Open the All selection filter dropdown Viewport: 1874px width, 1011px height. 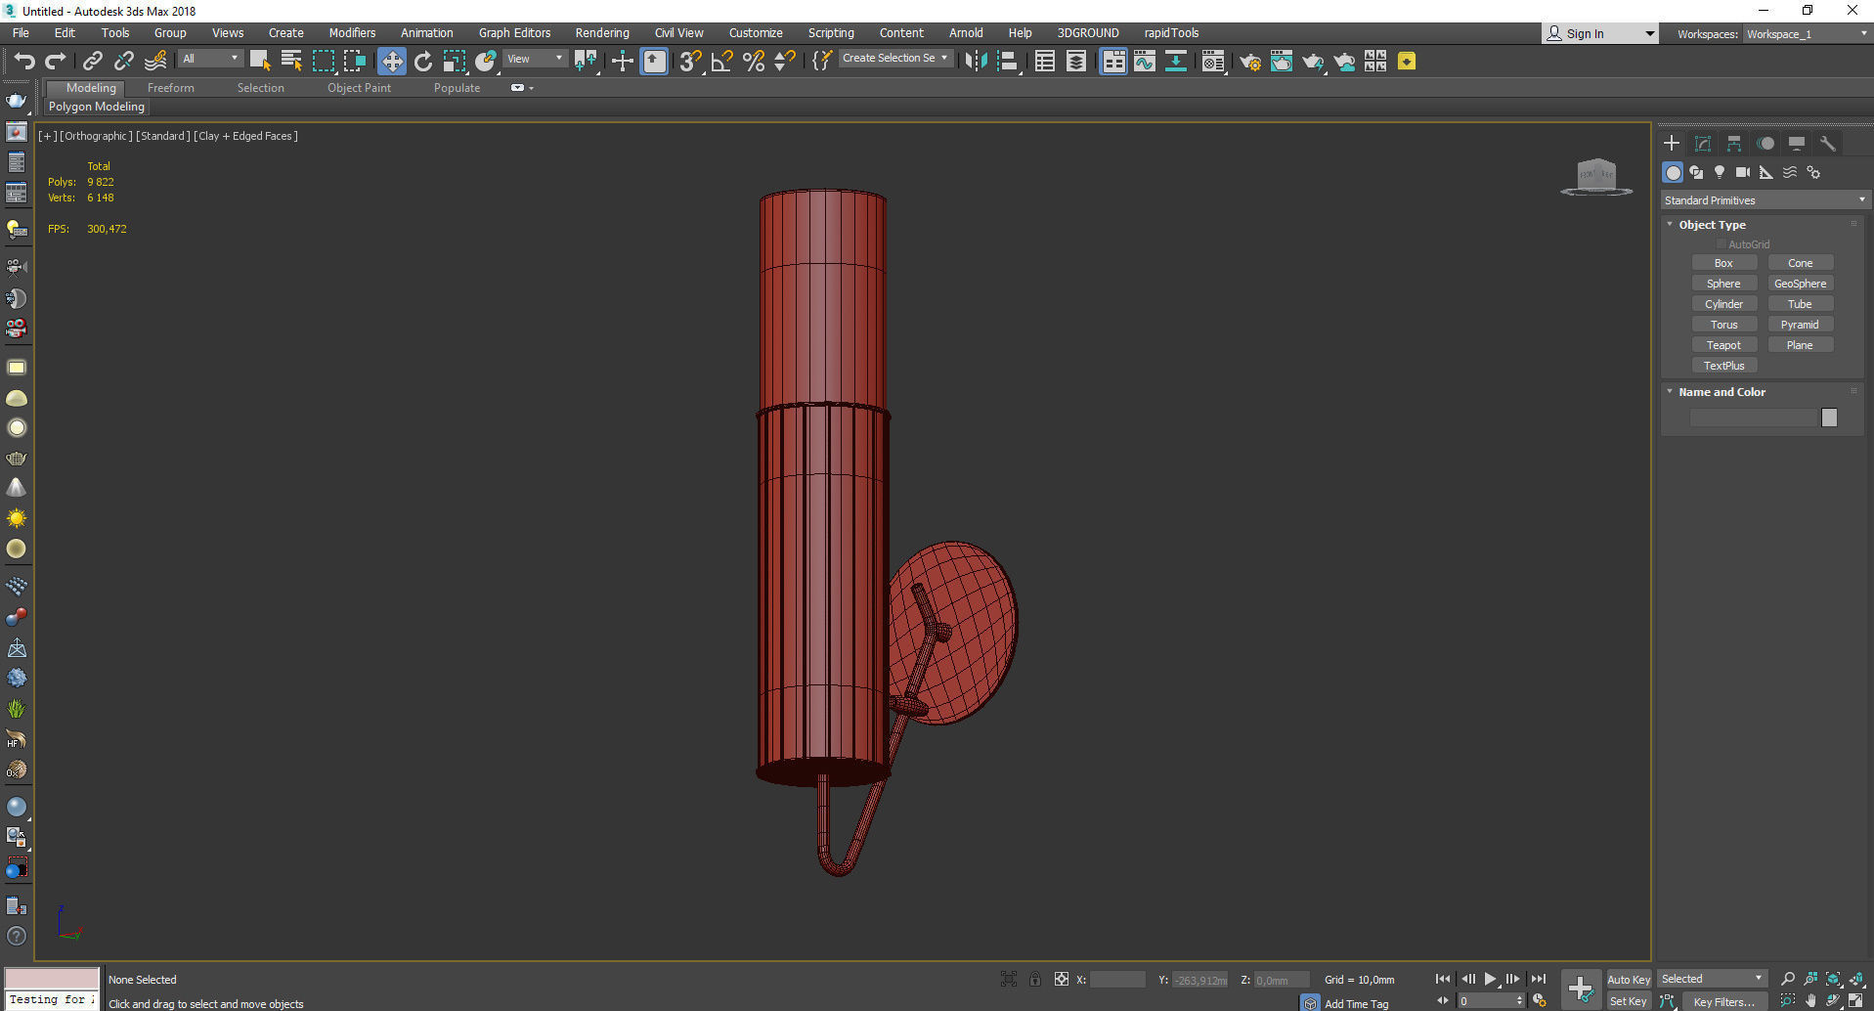pyautogui.click(x=210, y=59)
